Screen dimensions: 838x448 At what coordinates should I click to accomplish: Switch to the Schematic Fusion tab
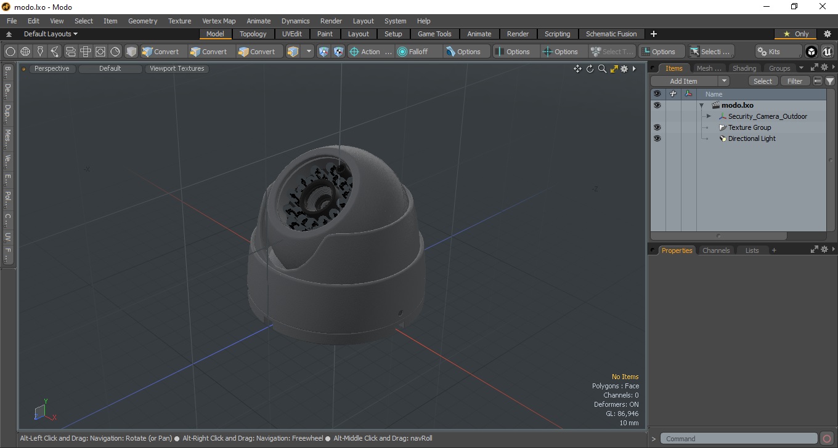(x=611, y=34)
